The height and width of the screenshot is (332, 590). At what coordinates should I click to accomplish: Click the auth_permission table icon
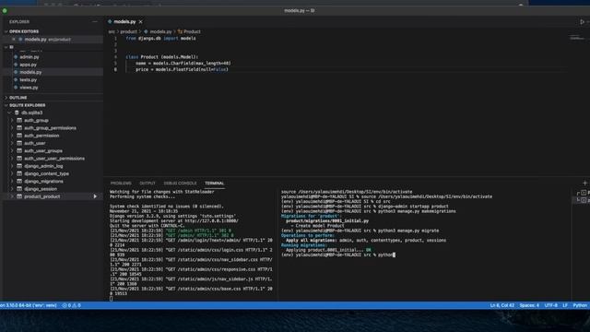pyautogui.click(x=19, y=136)
